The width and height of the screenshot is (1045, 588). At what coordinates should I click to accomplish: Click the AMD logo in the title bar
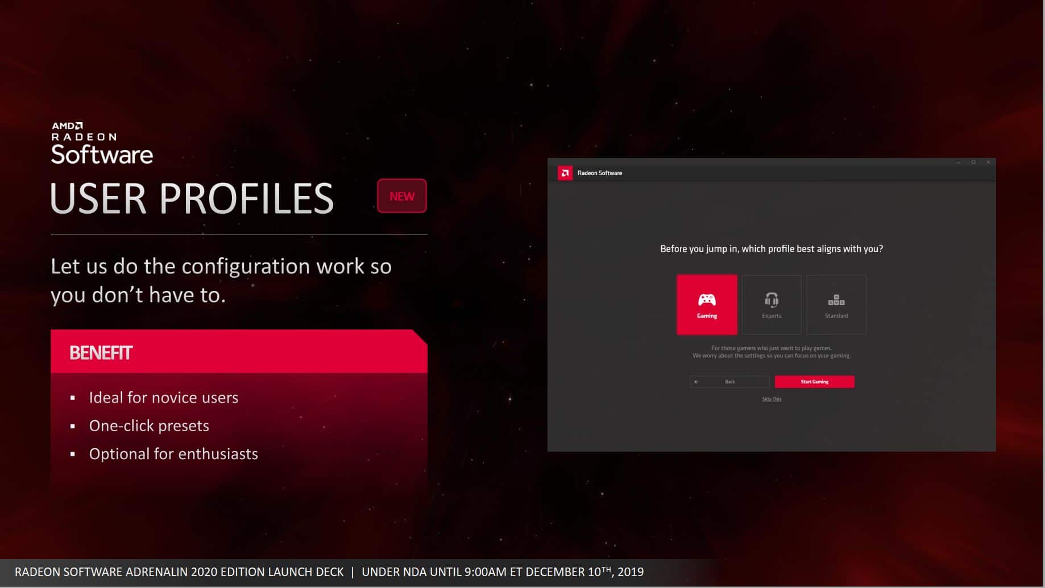pyautogui.click(x=565, y=173)
